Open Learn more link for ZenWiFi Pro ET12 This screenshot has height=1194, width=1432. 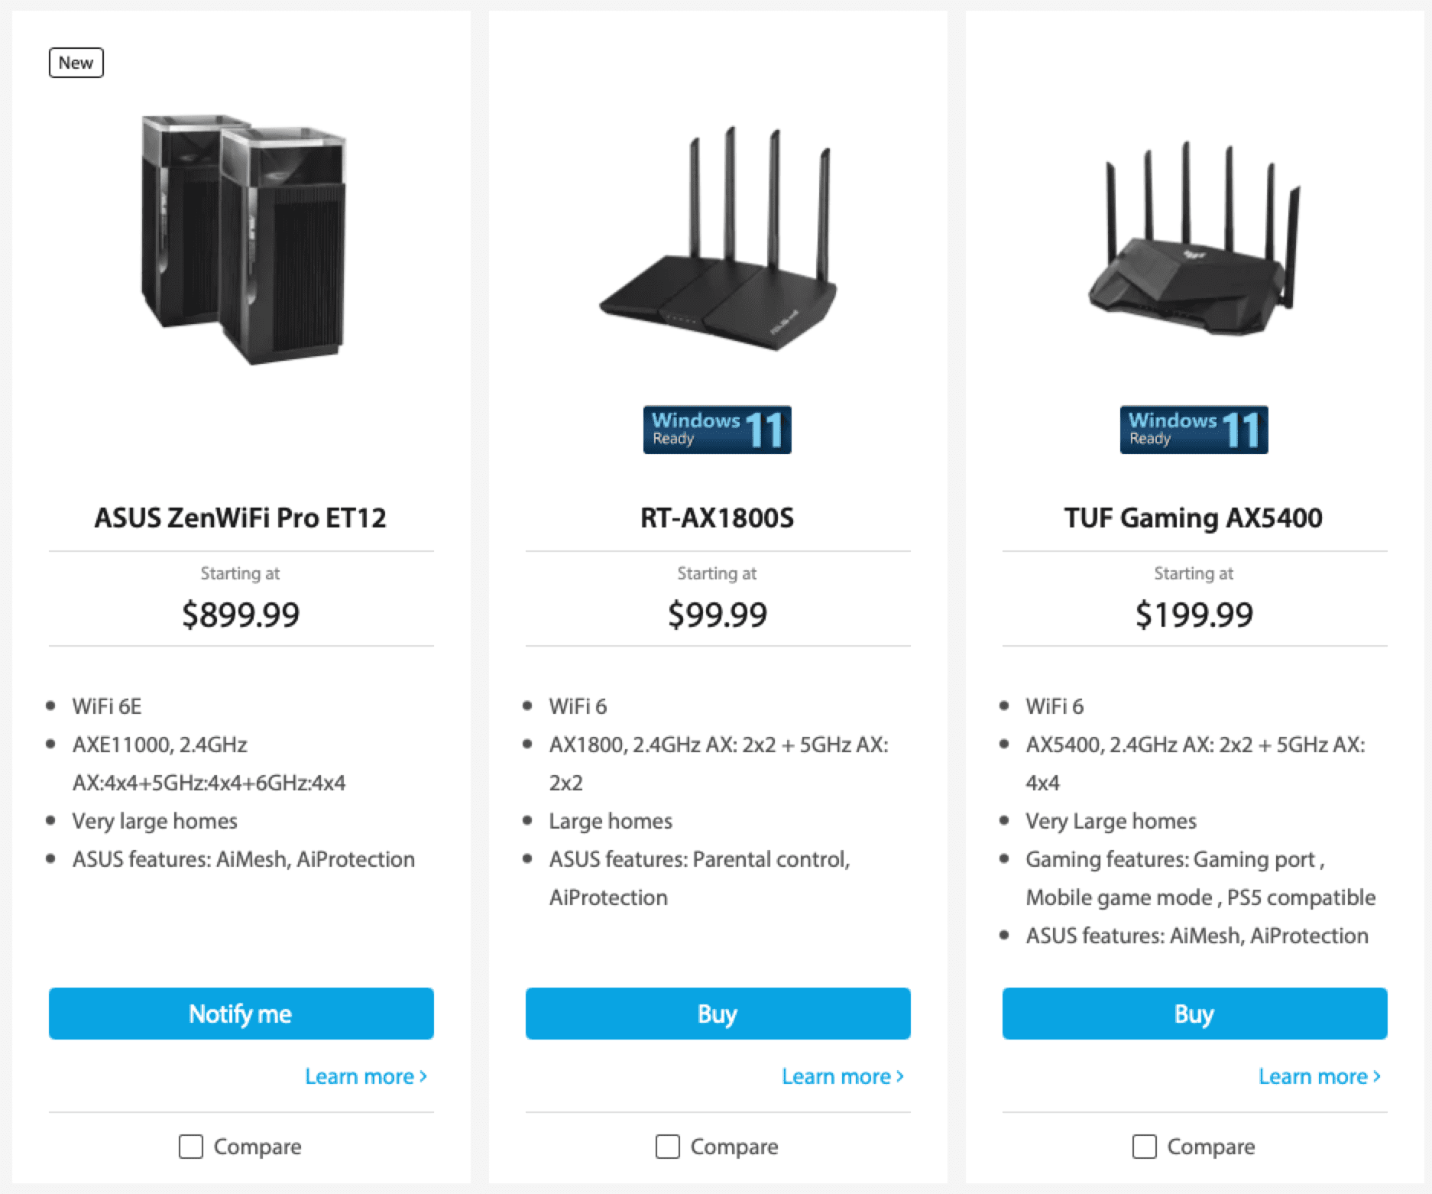coord(366,1076)
